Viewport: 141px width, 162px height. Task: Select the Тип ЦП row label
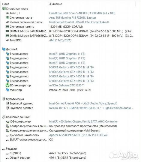(x=15, y=13)
